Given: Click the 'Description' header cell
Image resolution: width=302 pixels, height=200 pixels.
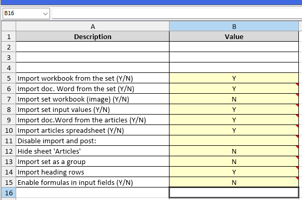Looking at the screenshot, I should pos(93,36).
